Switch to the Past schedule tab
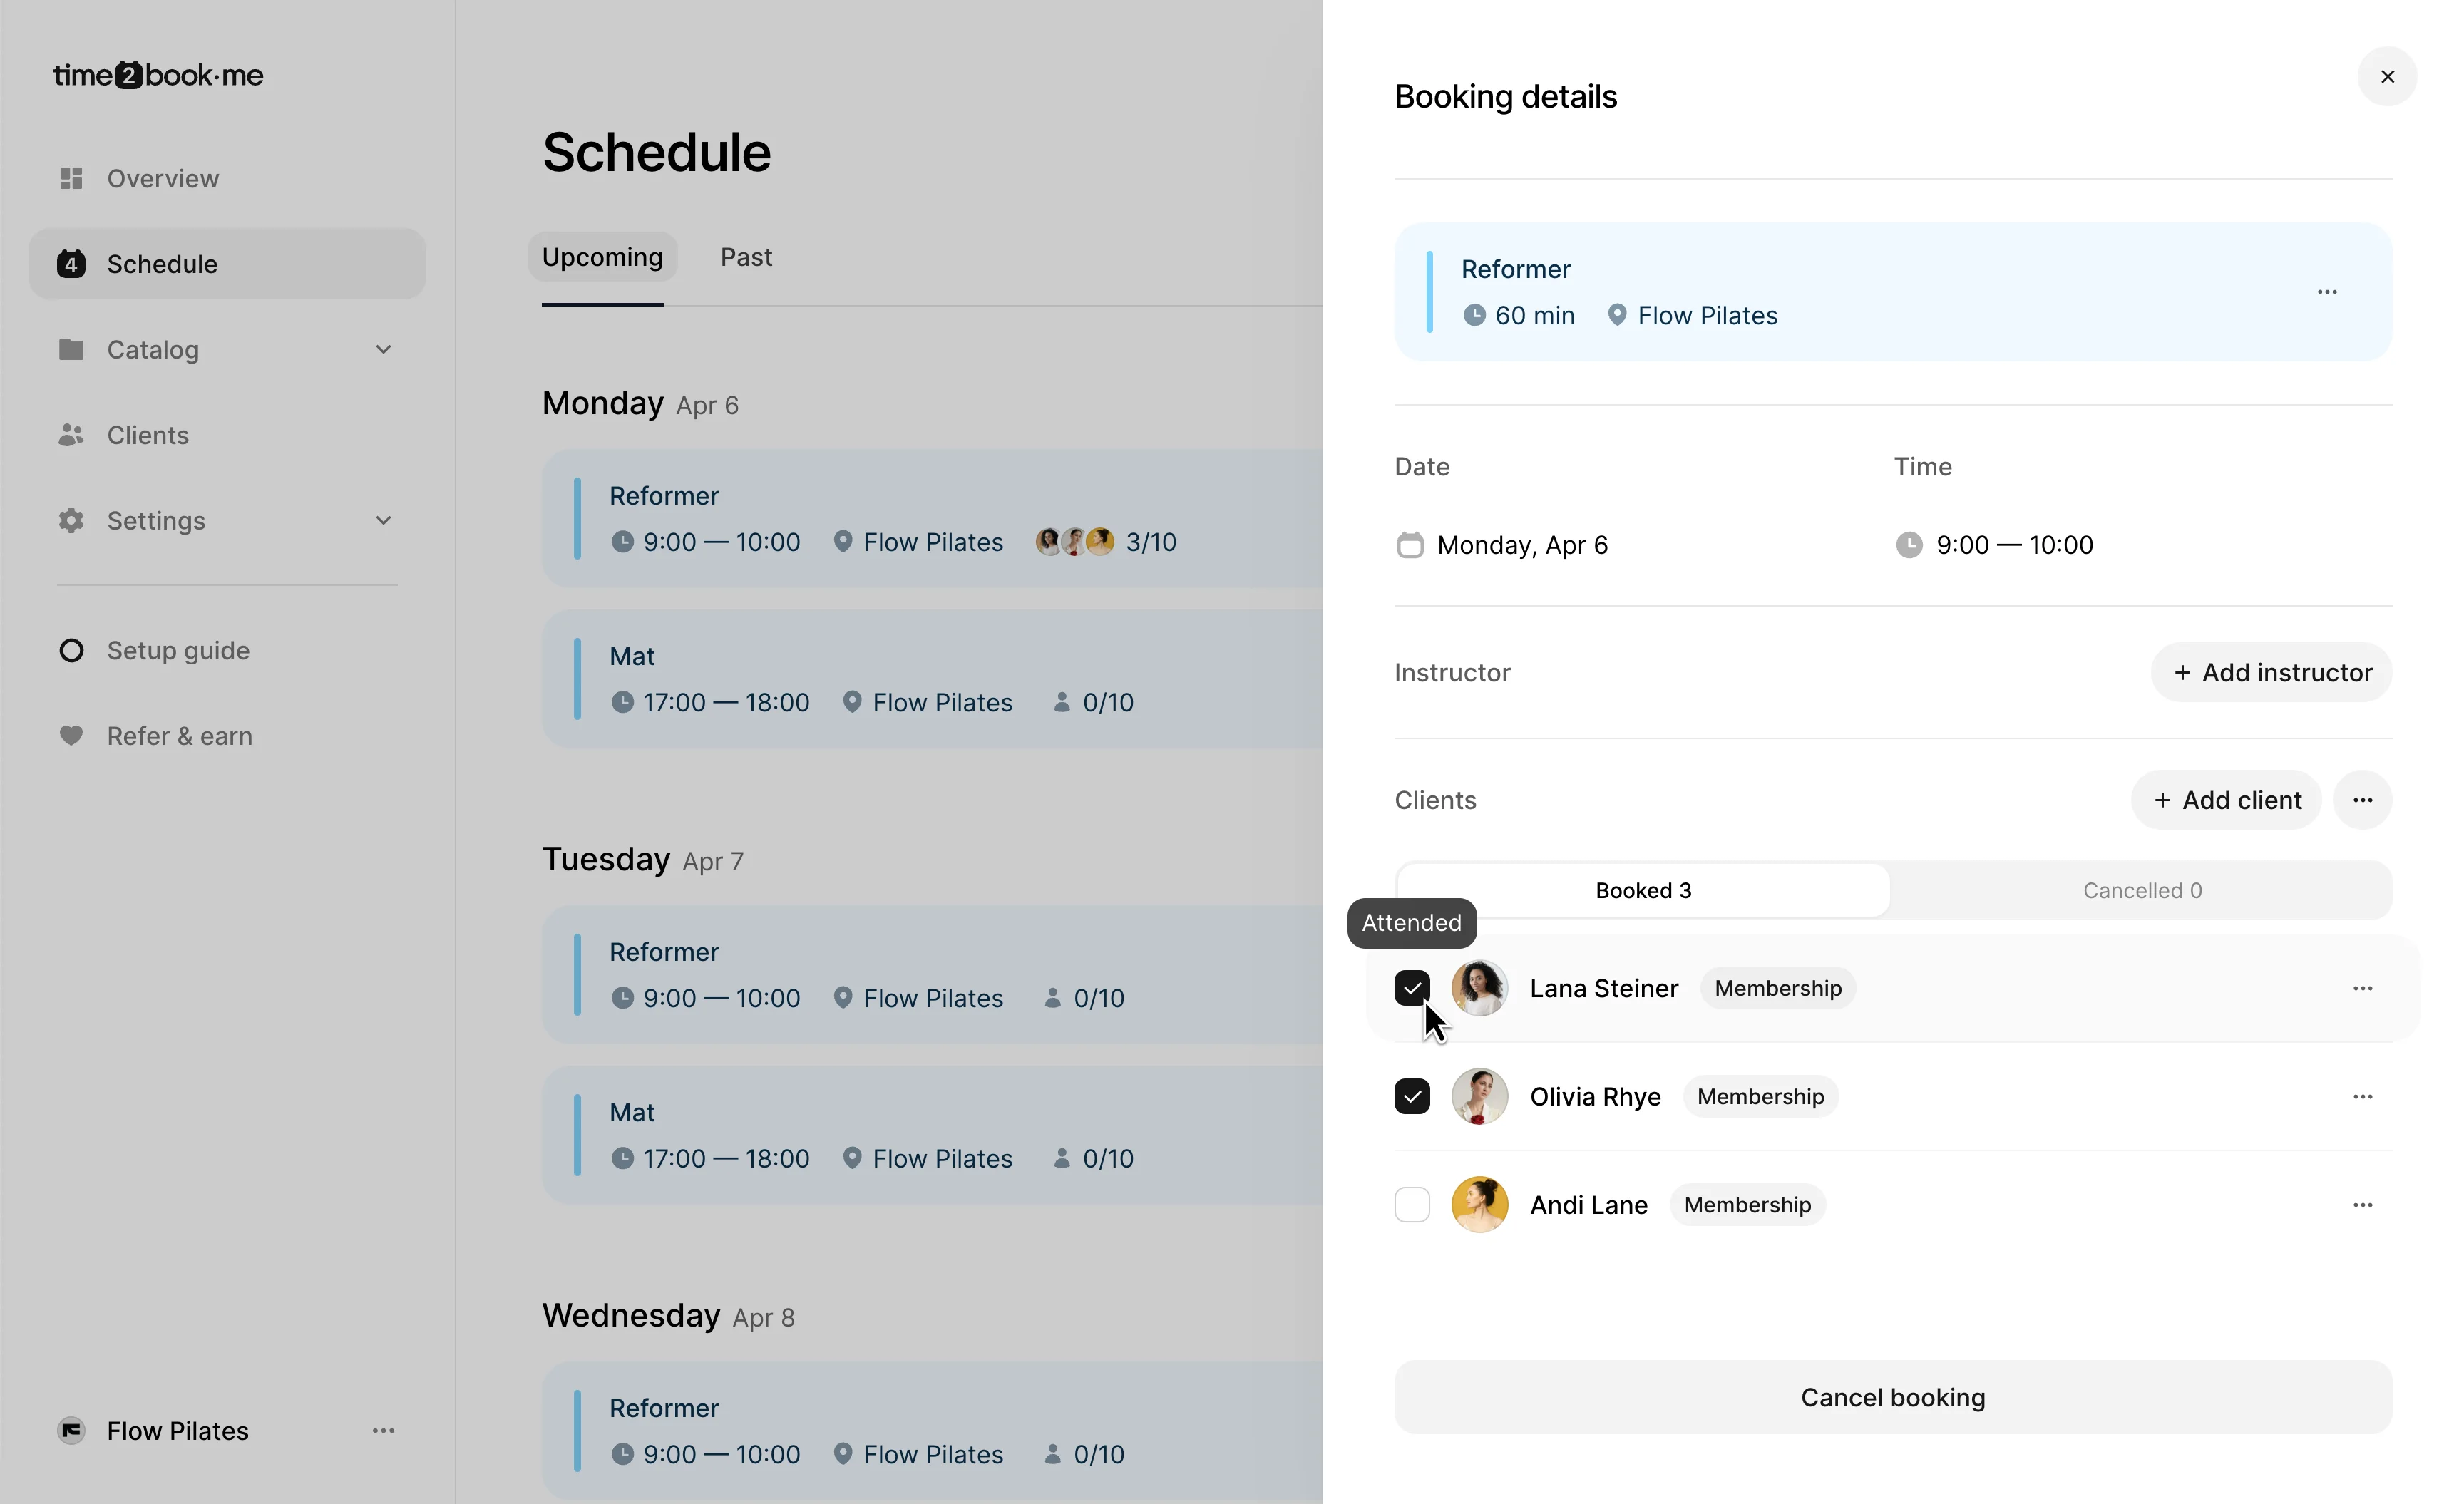 (x=746, y=258)
